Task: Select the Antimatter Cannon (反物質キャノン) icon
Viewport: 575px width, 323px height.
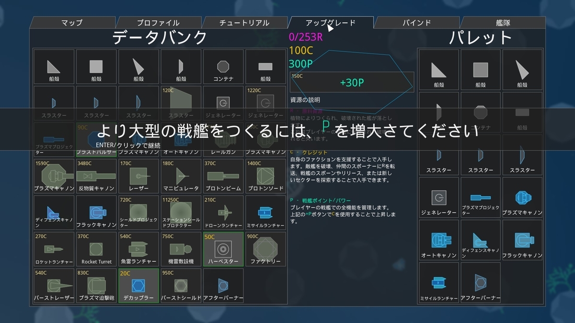Action: pos(96,176)
